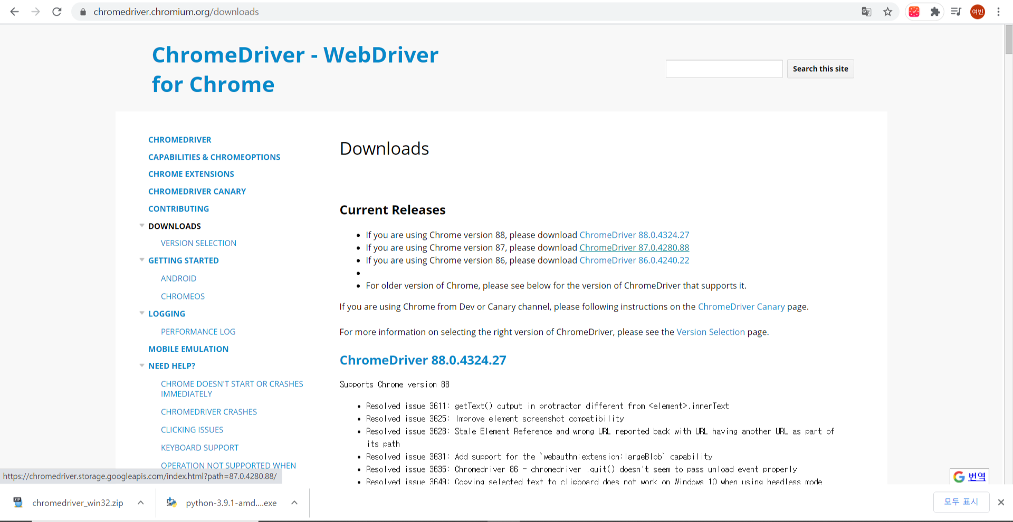Screen dimensions: 1013x522
Task: Open options arrow for python-3.9.1 download
Action: click(294, 502)
